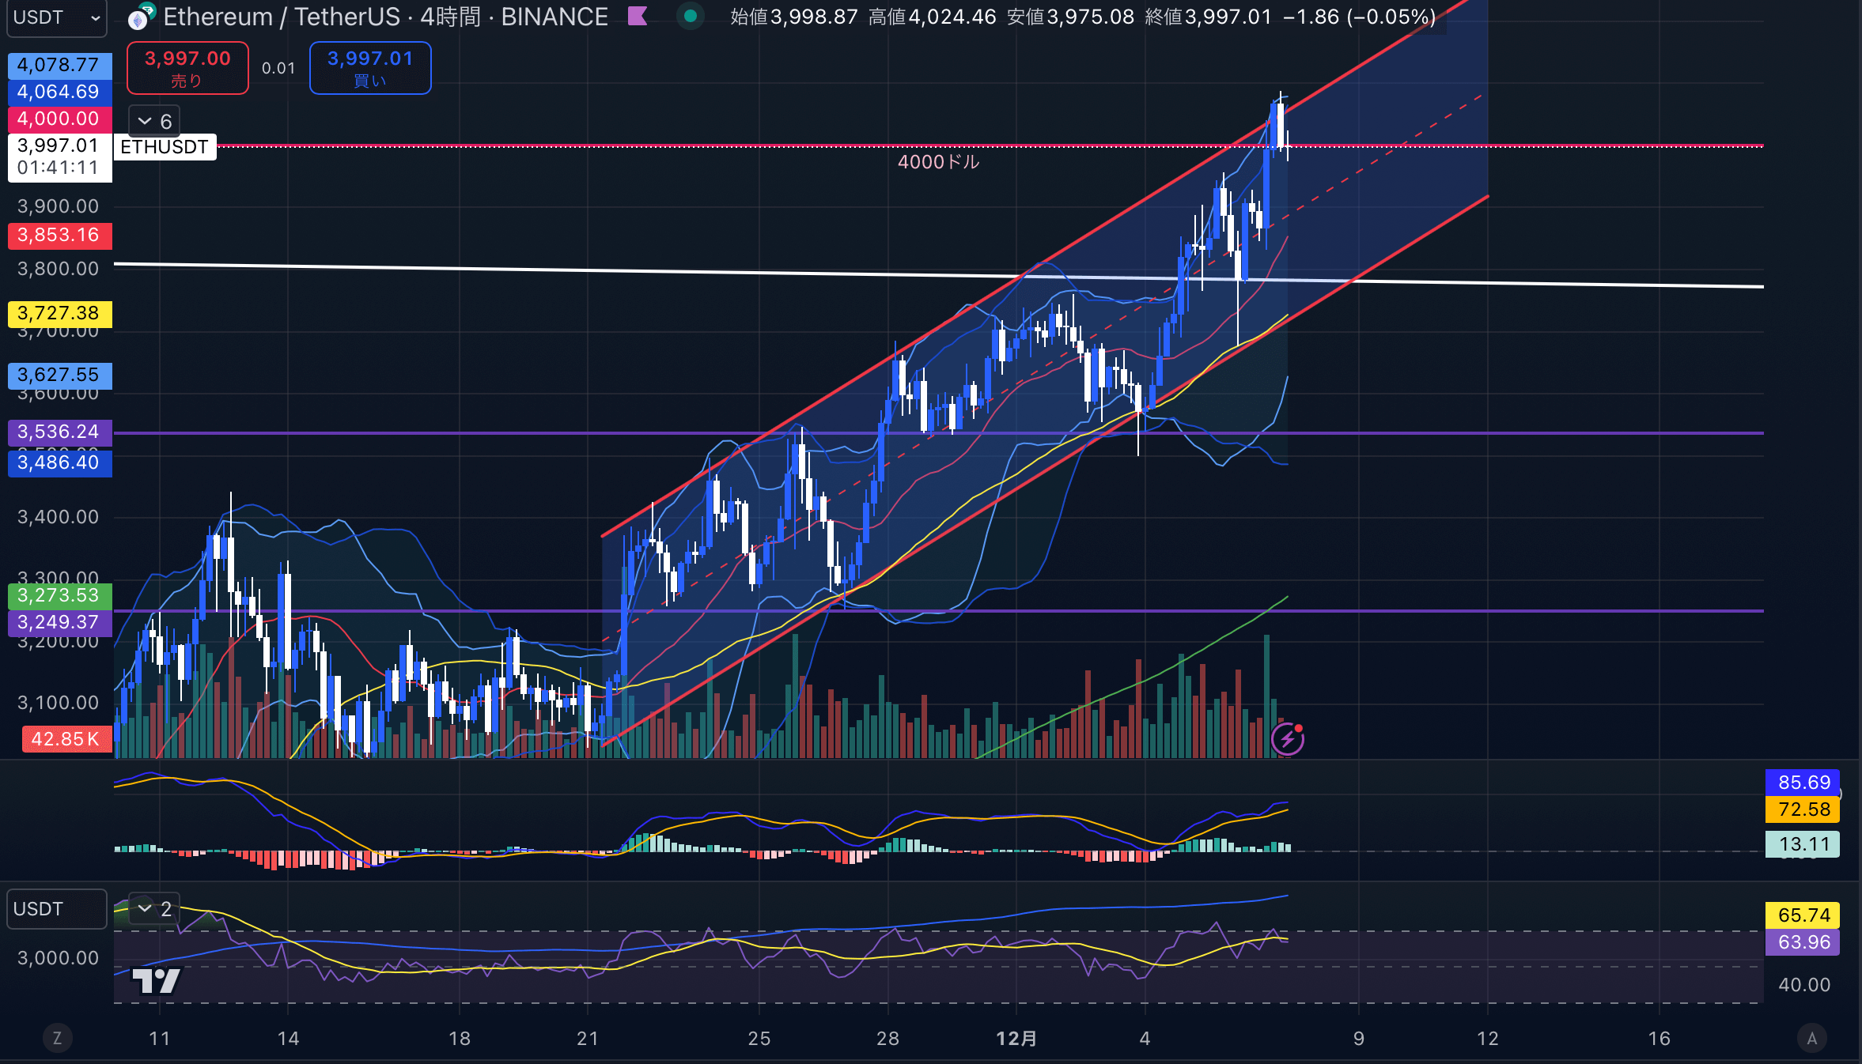Click the Ethereum coin logo beside the title
This screenshot has height=1064, width=1862.
coord(141,17)
